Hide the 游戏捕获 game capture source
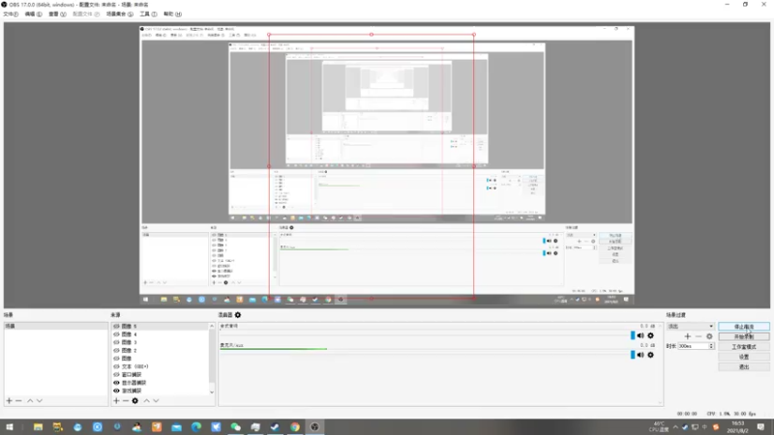The width and height of the screenshot is (774, 435). click(x=116, y=391)
